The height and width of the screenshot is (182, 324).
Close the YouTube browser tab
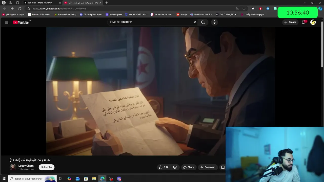100,3
